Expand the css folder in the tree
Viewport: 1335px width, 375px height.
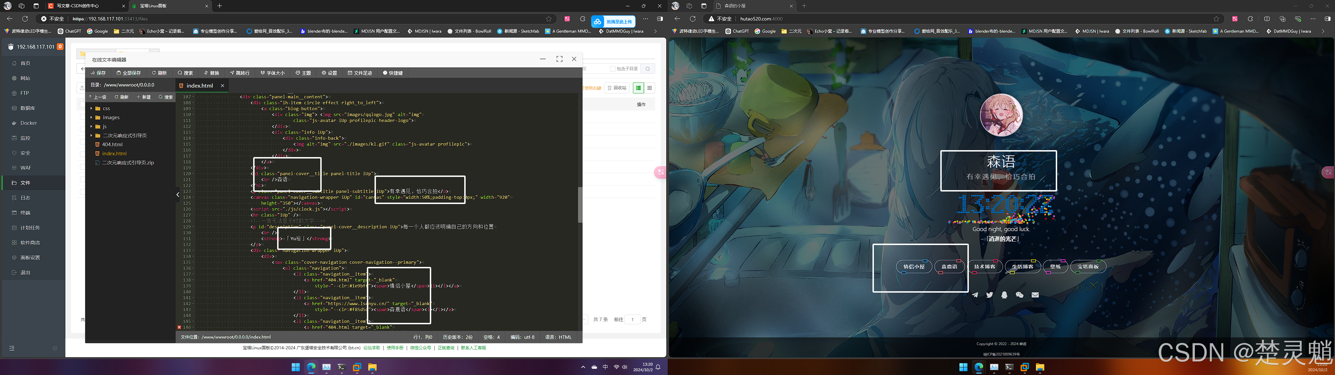(91, 108)
